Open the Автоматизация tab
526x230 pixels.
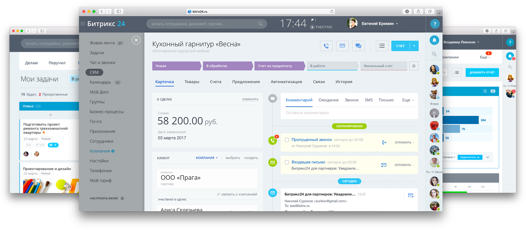point(286,82)
